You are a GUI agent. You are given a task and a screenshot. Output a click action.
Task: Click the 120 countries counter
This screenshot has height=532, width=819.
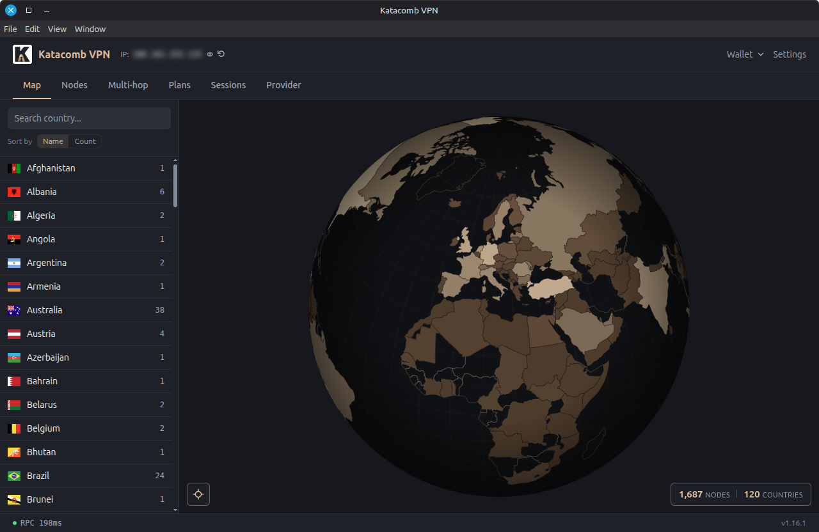[x=773, y=495]
